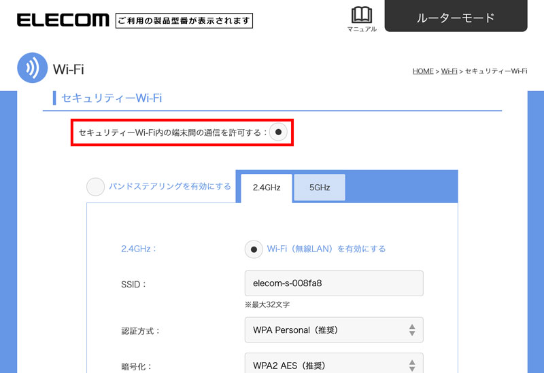544x373 pixels.
Task: Open the authentication method WPA Personal dropdown
Action: [x=334, y=330]
